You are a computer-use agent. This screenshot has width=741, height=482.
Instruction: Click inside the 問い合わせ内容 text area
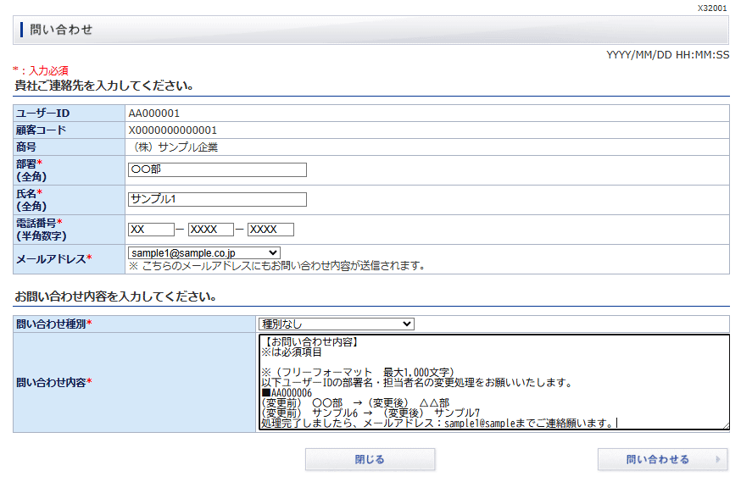(x=492, y=381)
